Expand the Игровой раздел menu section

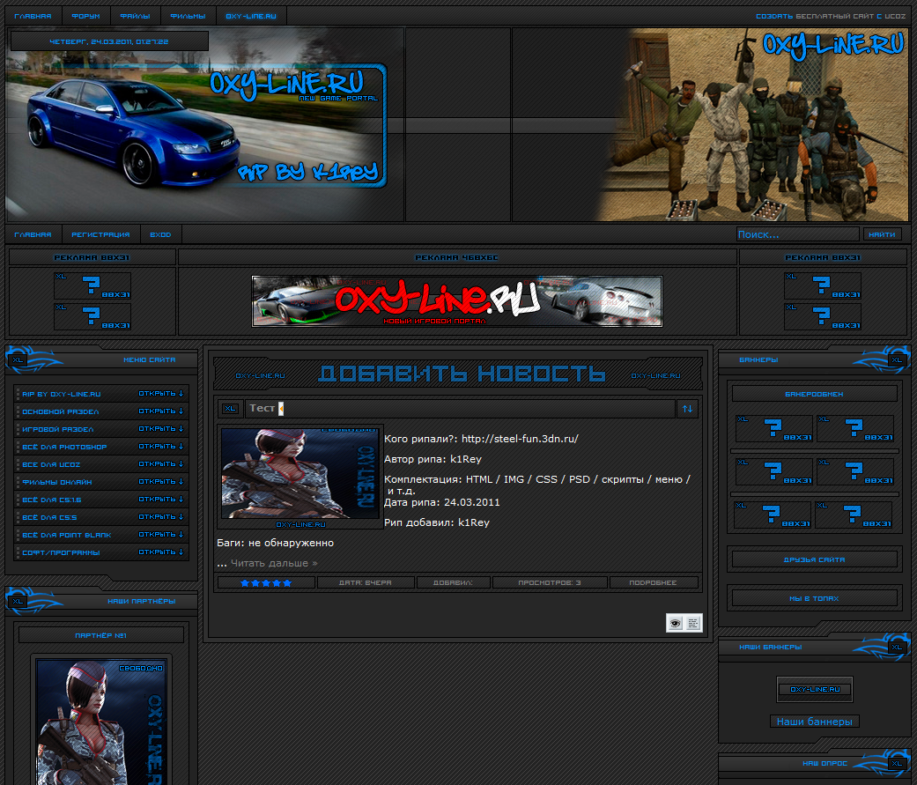(101, 429)
